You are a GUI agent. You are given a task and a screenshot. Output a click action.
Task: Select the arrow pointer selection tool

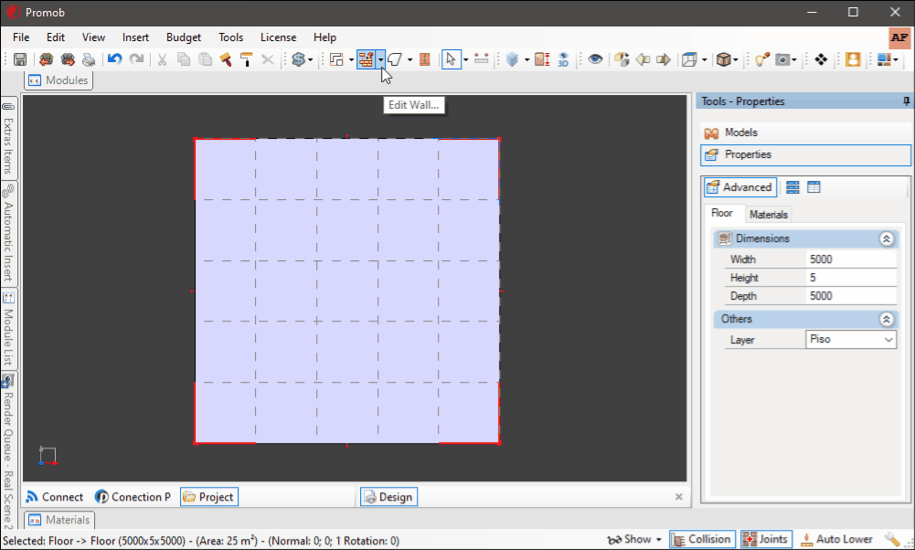451,59
